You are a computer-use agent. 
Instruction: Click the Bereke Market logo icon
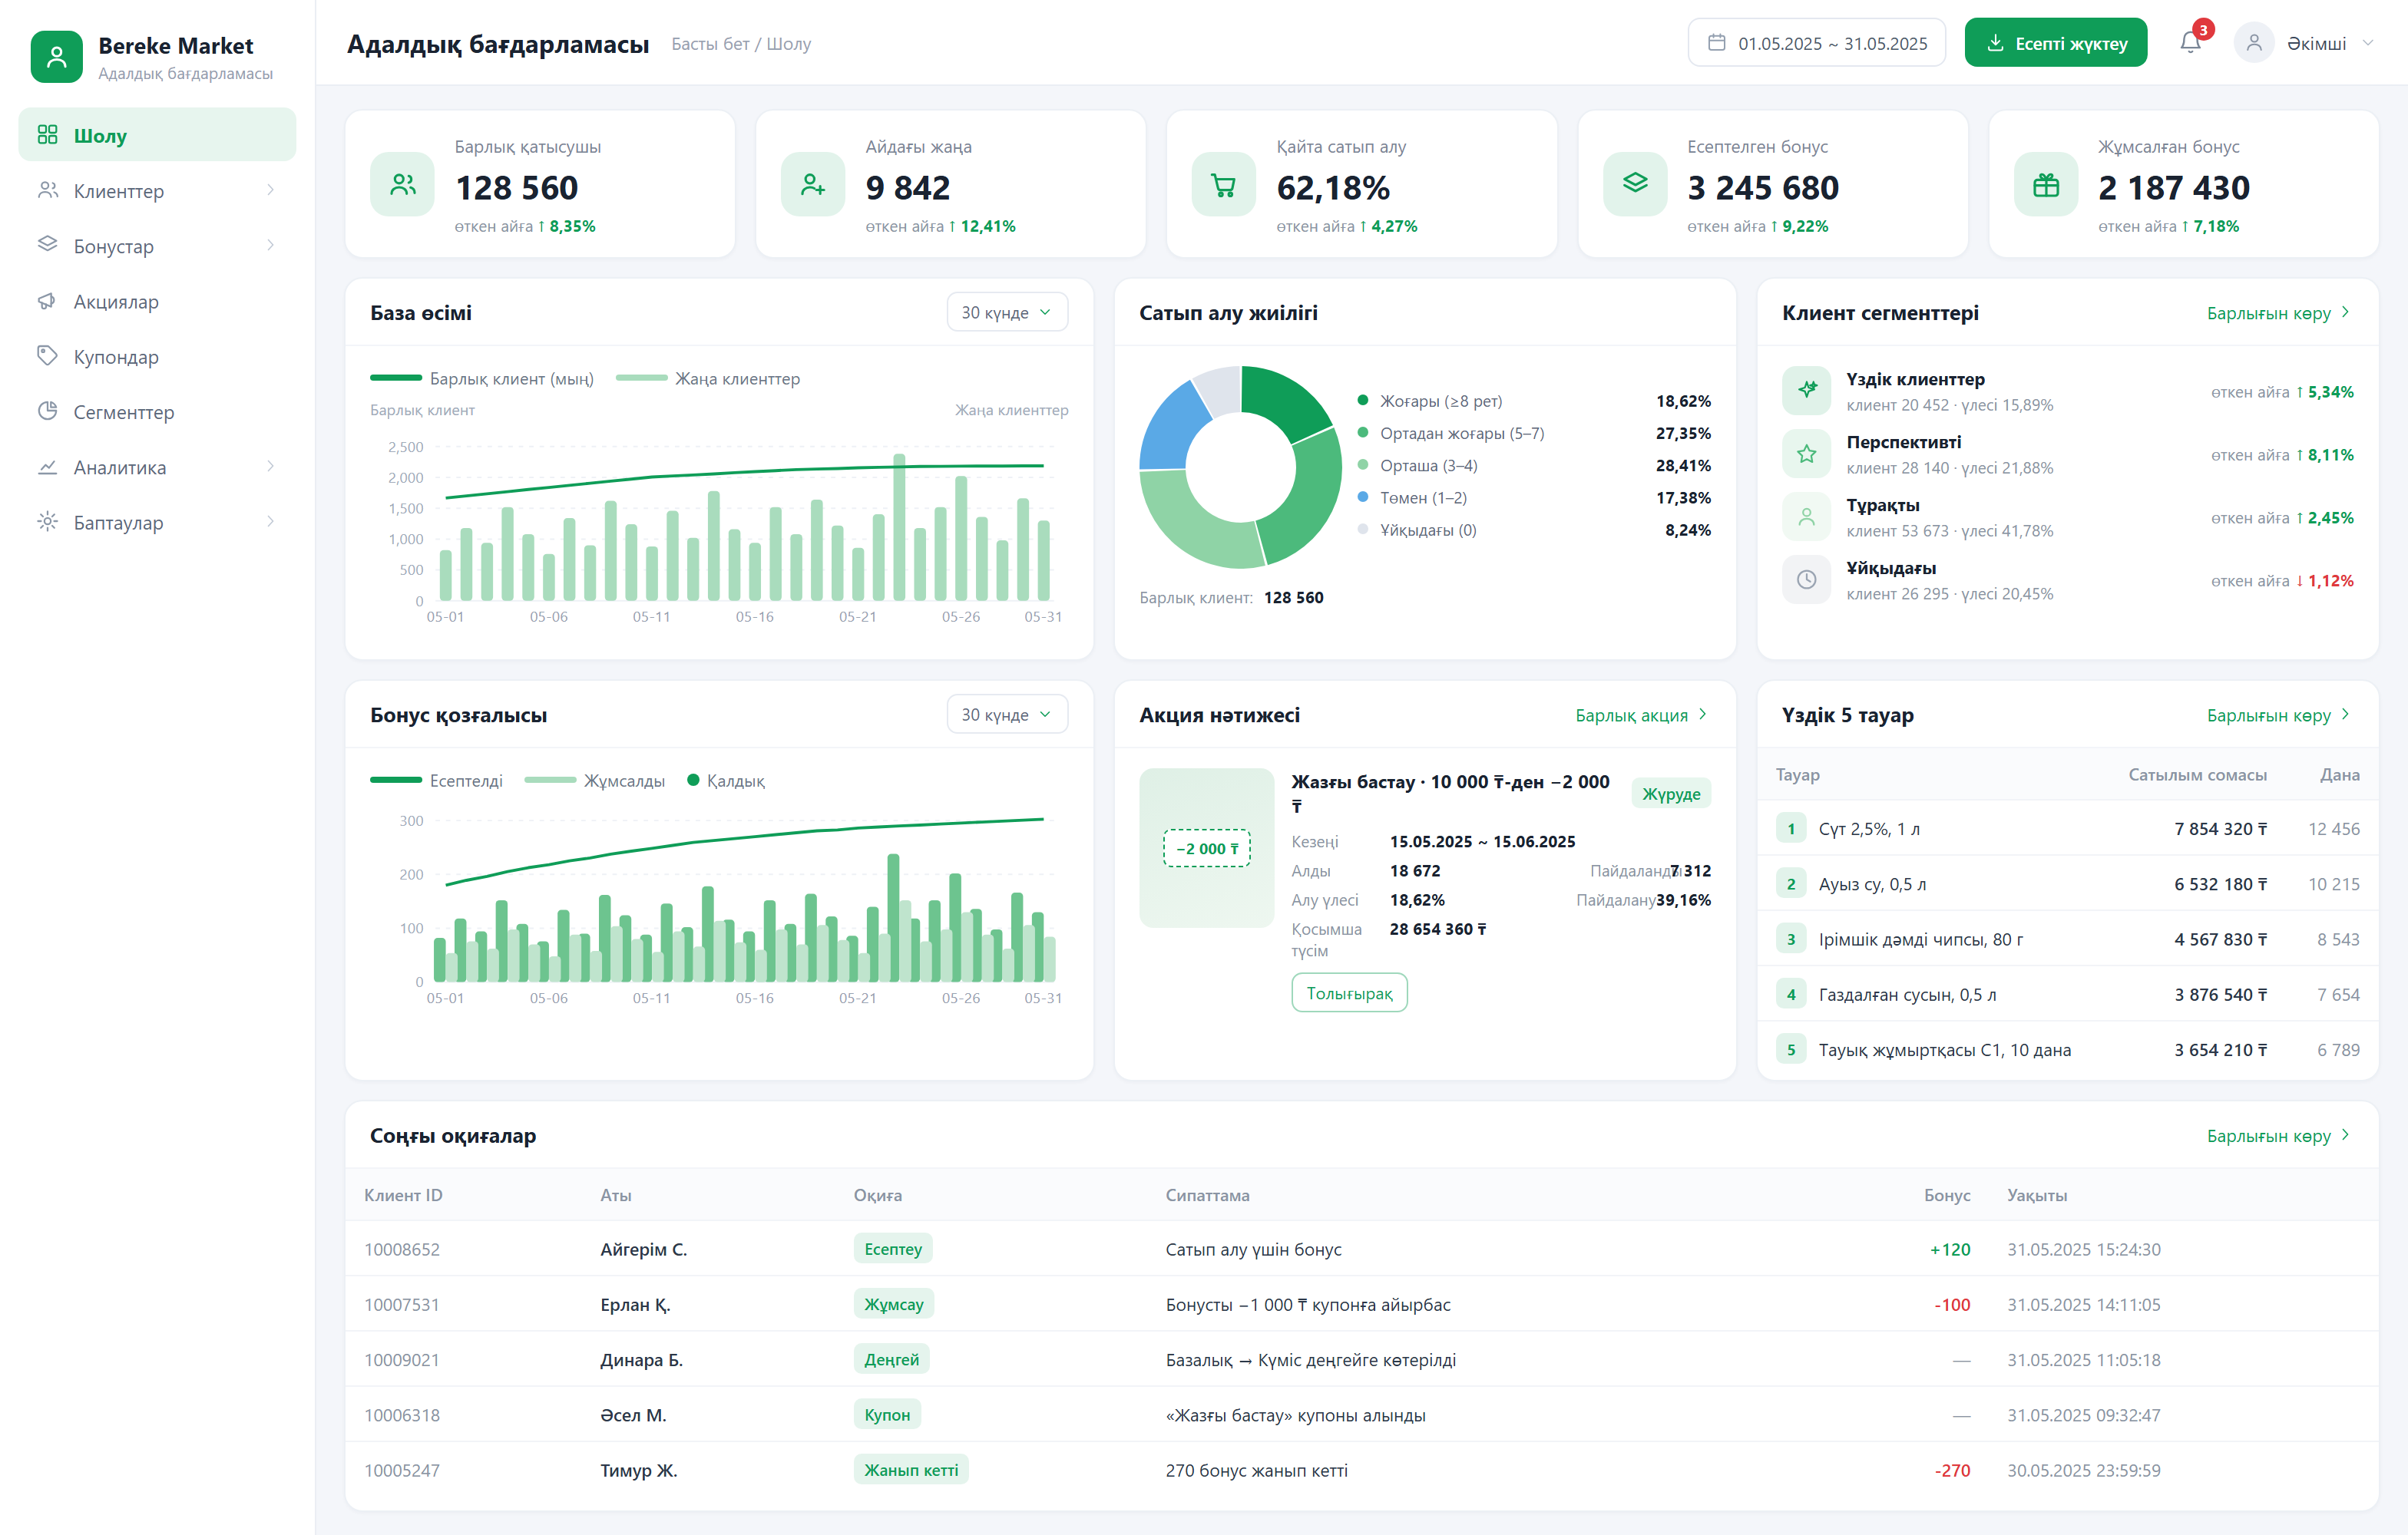coord(57,57)
